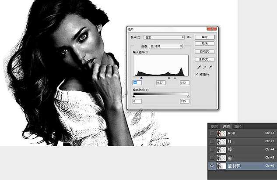The height and width of the screenshot is (180, 277).
Task: Select the gray point eyedropper
Action: (x=204, y=67)
